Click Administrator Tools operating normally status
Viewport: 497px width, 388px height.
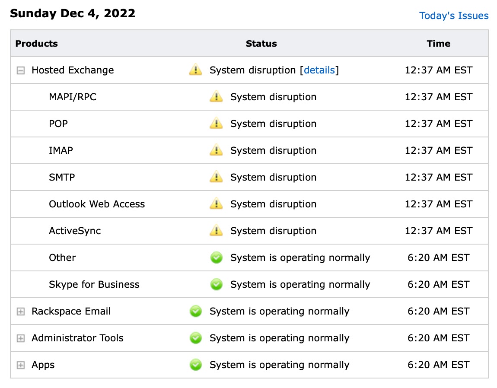pos(279,338)
